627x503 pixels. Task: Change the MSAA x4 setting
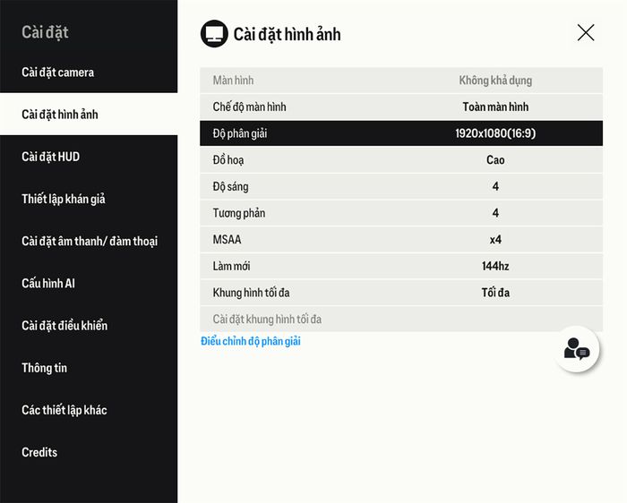click(495, 240)
